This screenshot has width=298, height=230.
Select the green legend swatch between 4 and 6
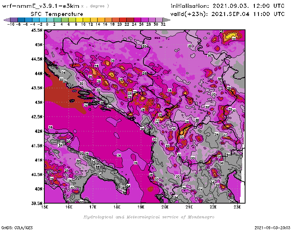coord(65,20)
